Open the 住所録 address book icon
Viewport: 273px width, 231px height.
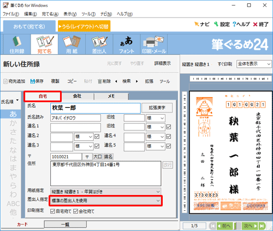point(17,44)
